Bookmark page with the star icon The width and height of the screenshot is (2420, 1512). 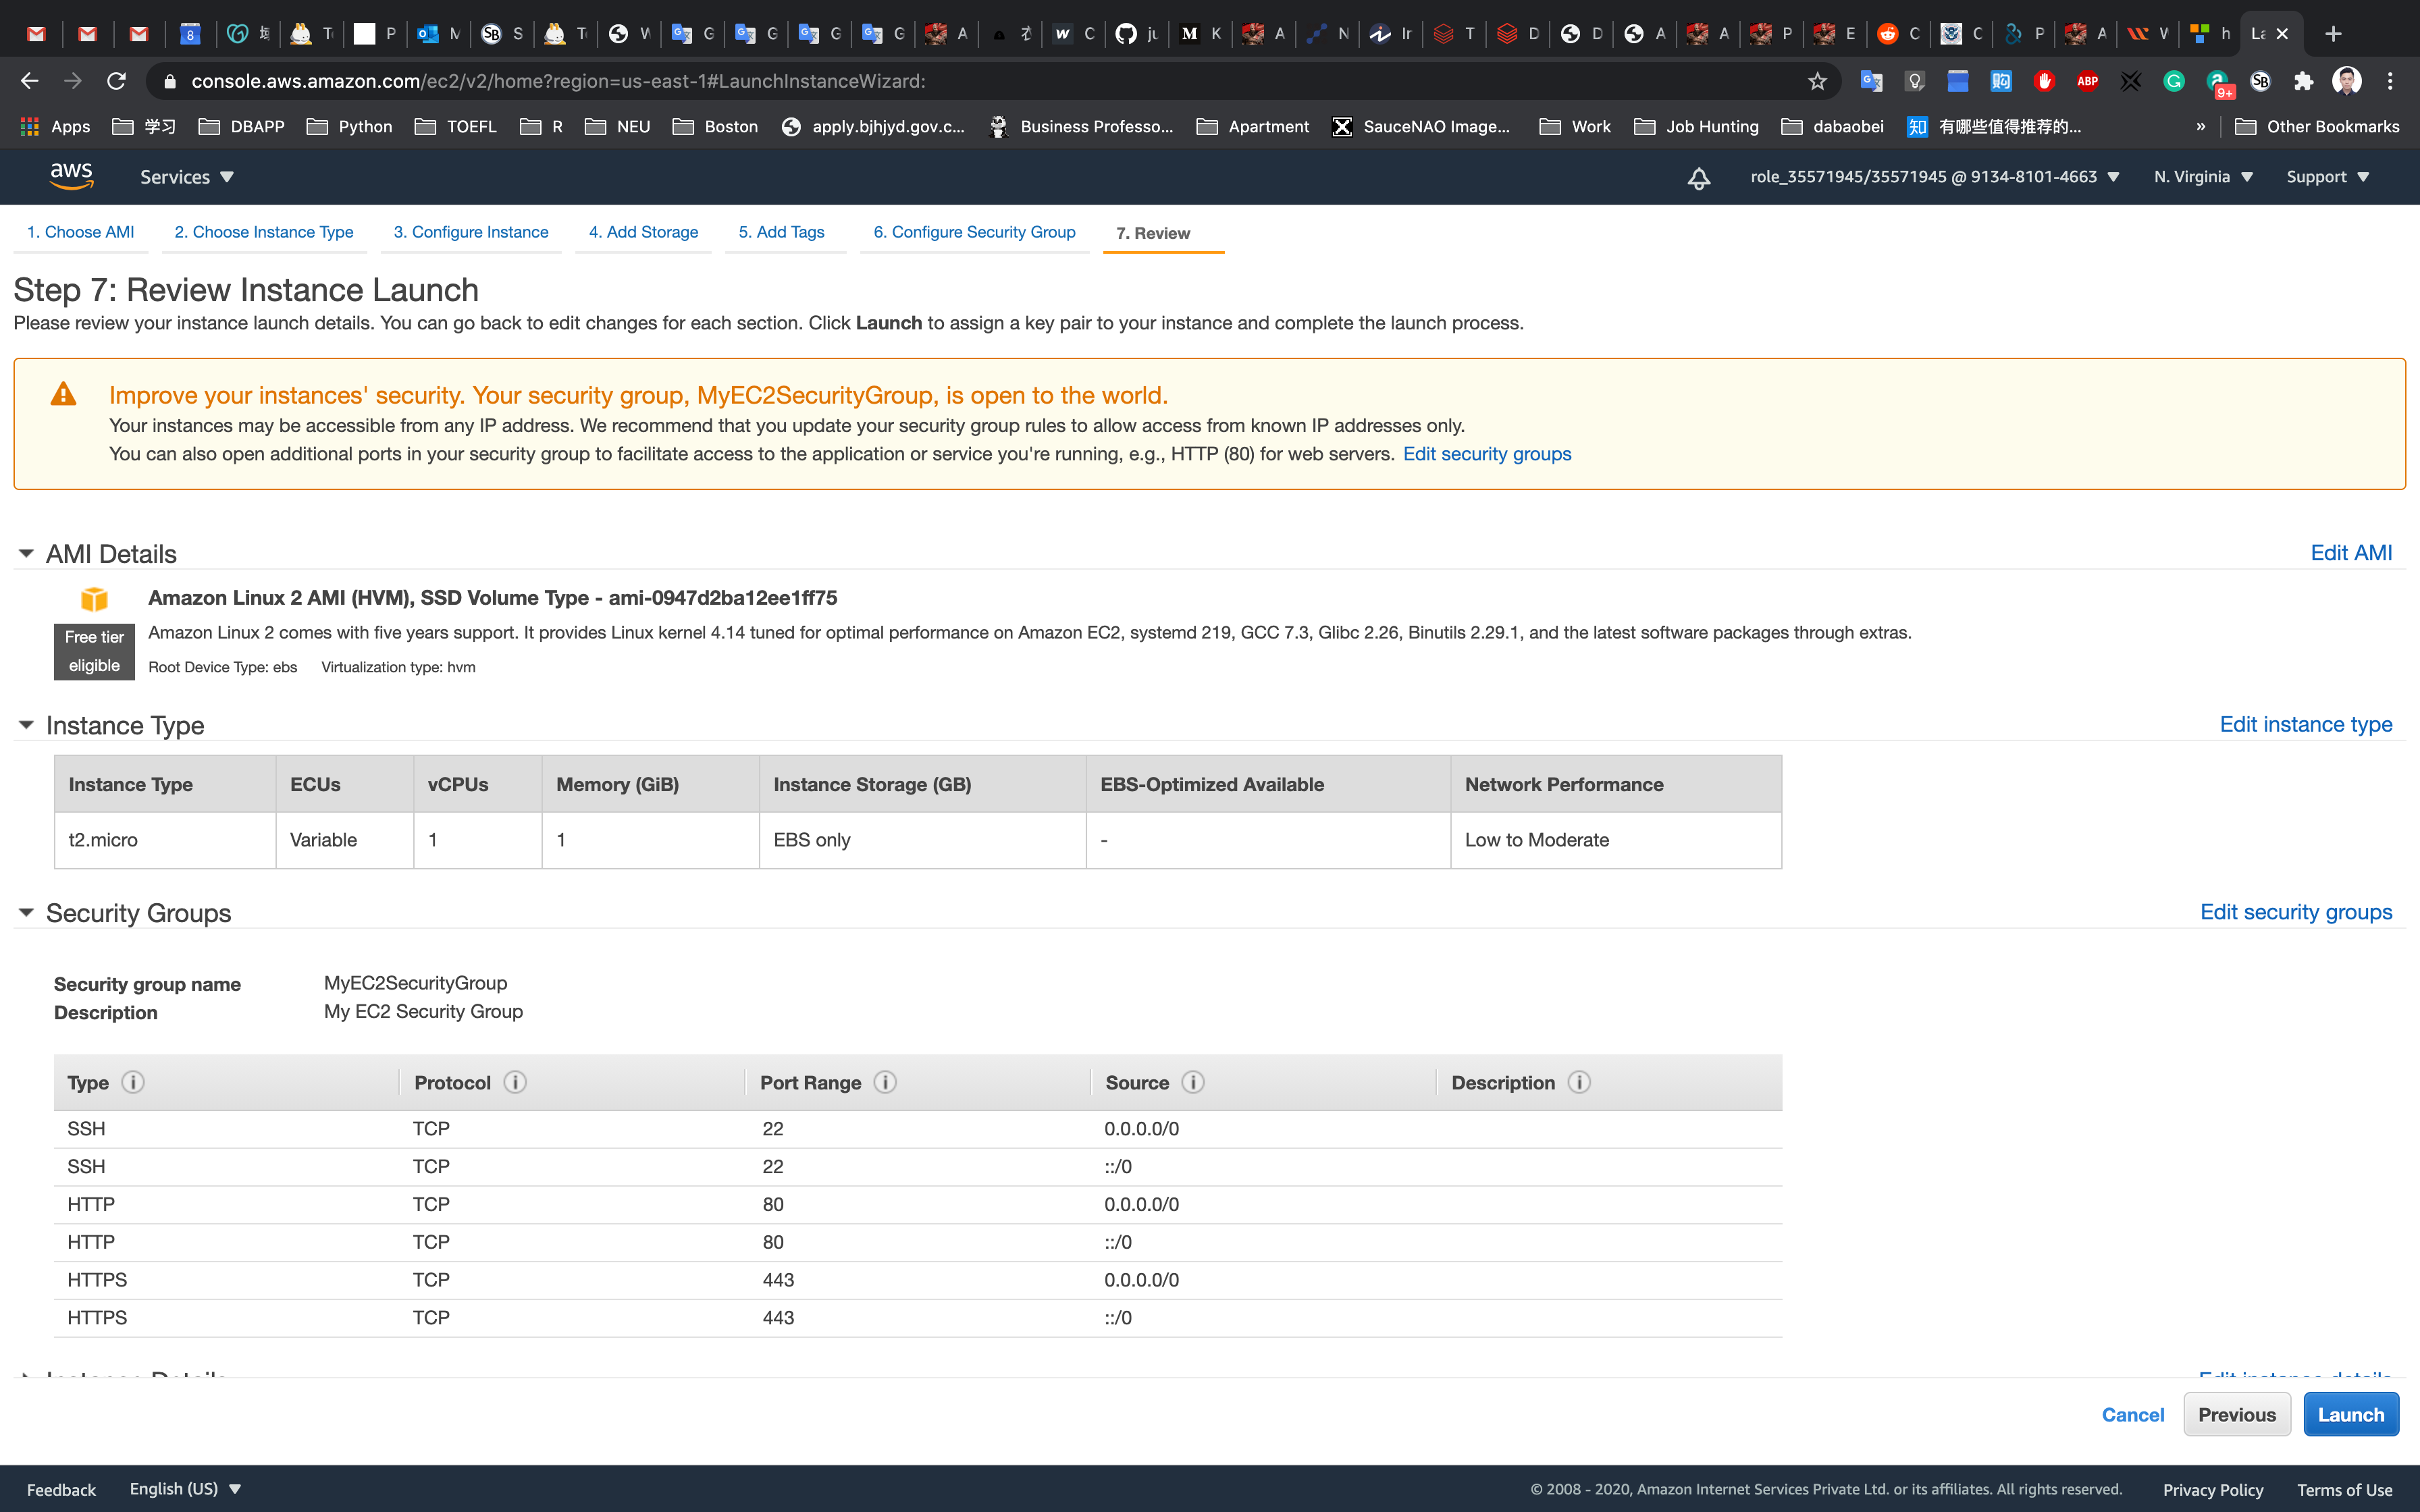pyautogui.click(x=1817, y=81)
